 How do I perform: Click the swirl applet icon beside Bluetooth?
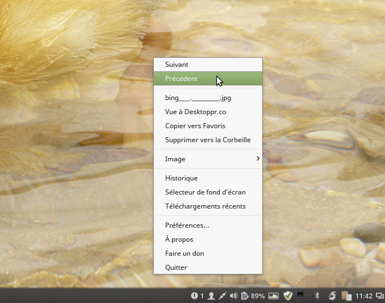332,296
